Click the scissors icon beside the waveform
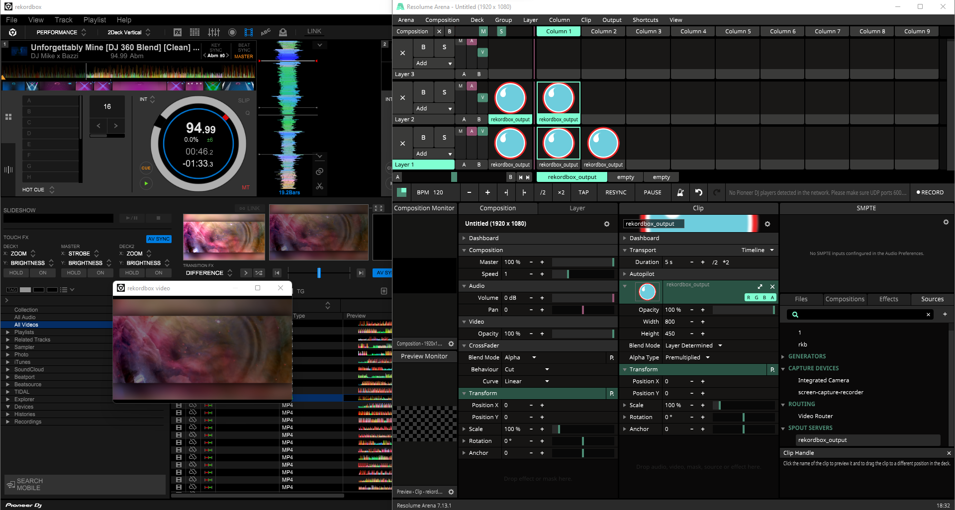The height and width of the screenshot is (510, 955). tap(319, 186)
